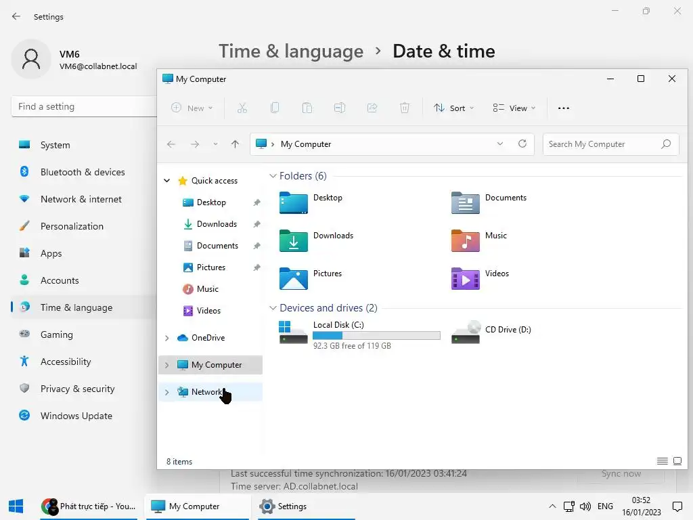Expand the Network tree node
The height and width of the screenshot is (520, 693).
166,392
